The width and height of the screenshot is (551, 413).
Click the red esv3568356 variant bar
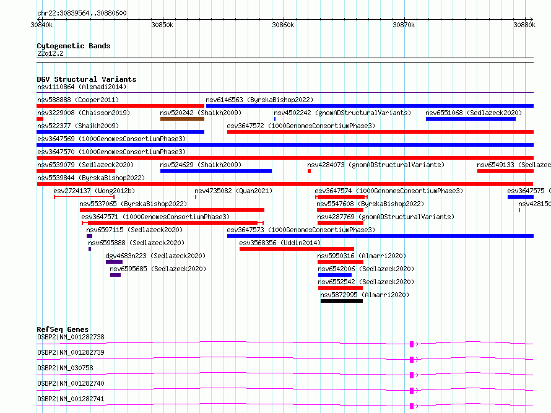(297, 249)
